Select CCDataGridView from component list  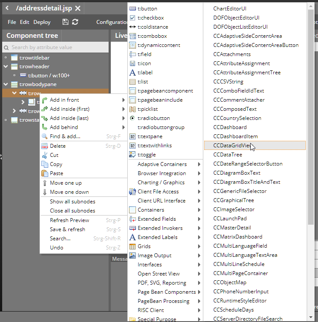point(232,146)
